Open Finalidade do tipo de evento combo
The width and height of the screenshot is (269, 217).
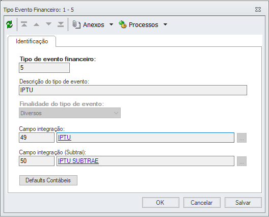(x=70, y=113)
